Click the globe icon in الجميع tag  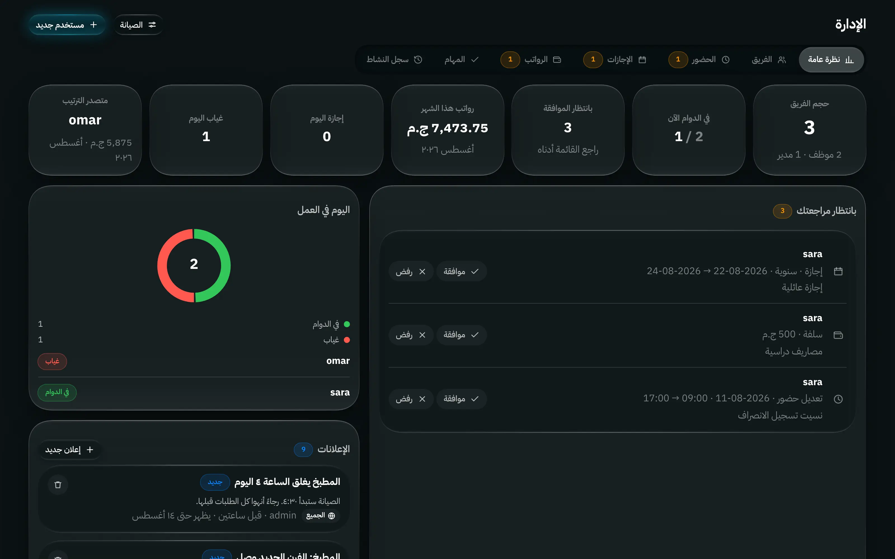pyautogui.click(x=332, y=516)
